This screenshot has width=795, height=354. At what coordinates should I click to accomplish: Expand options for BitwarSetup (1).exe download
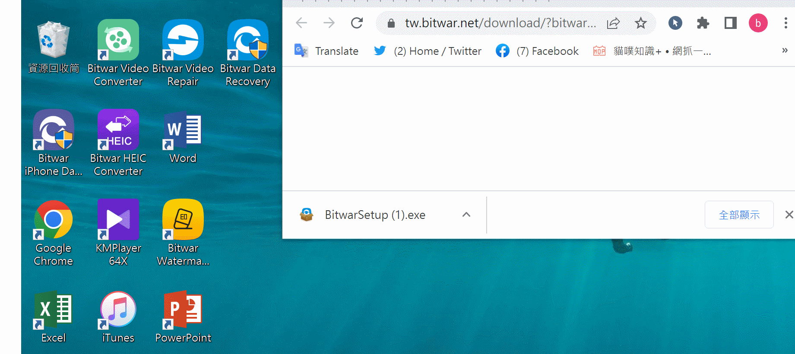[466, 215]
